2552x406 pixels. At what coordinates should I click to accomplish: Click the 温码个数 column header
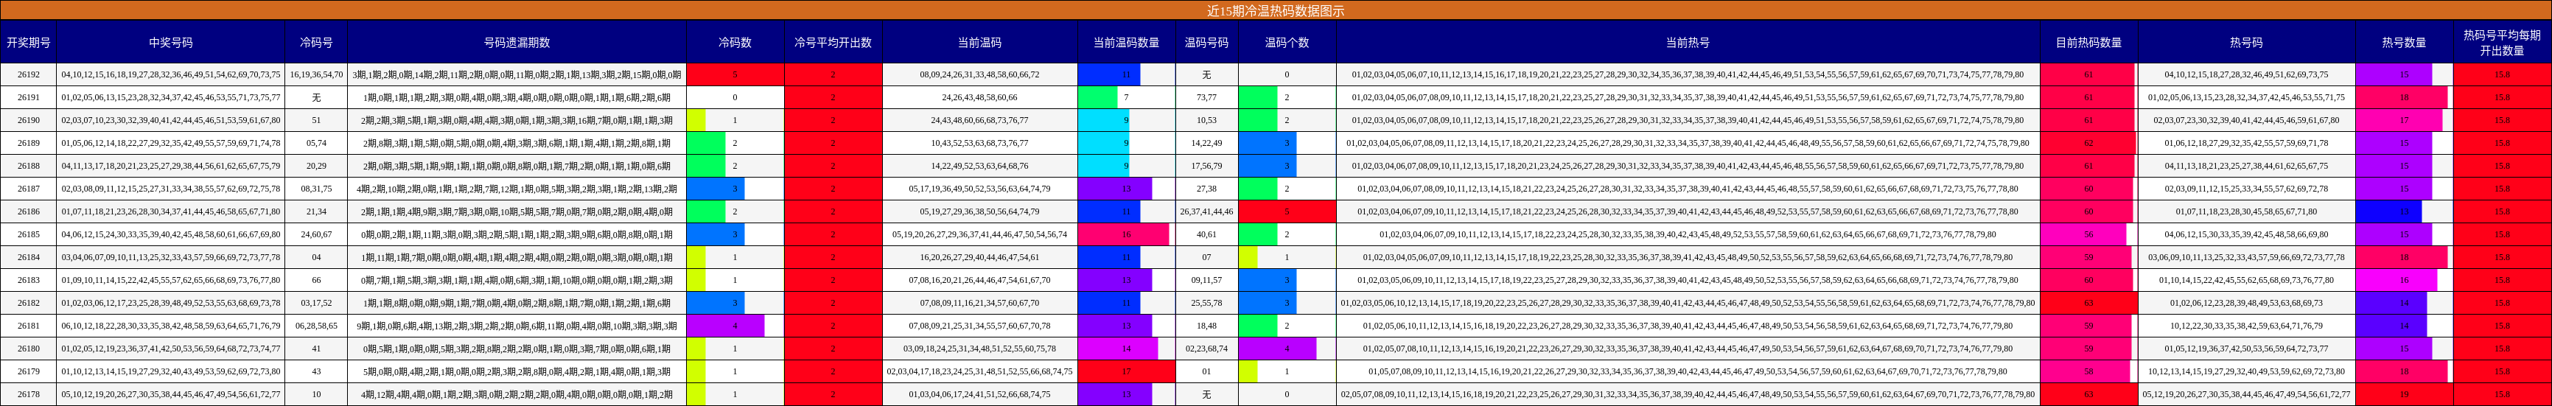[1286, 43]
